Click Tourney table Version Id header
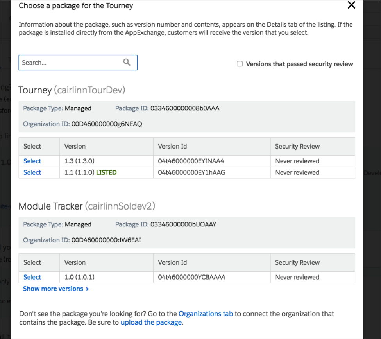381x339 pixels. pos(172,146)
